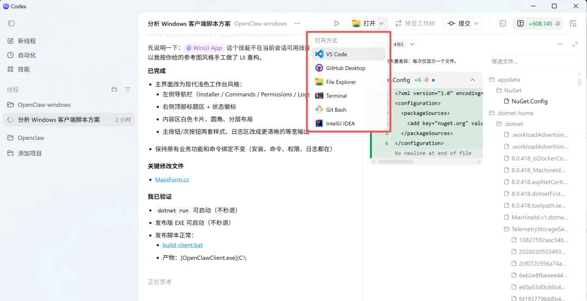Image resolution: width=587 pixels, height=301 pixels.
Task: Choose Git Bash from open-with menu
Action: [348, 110]
